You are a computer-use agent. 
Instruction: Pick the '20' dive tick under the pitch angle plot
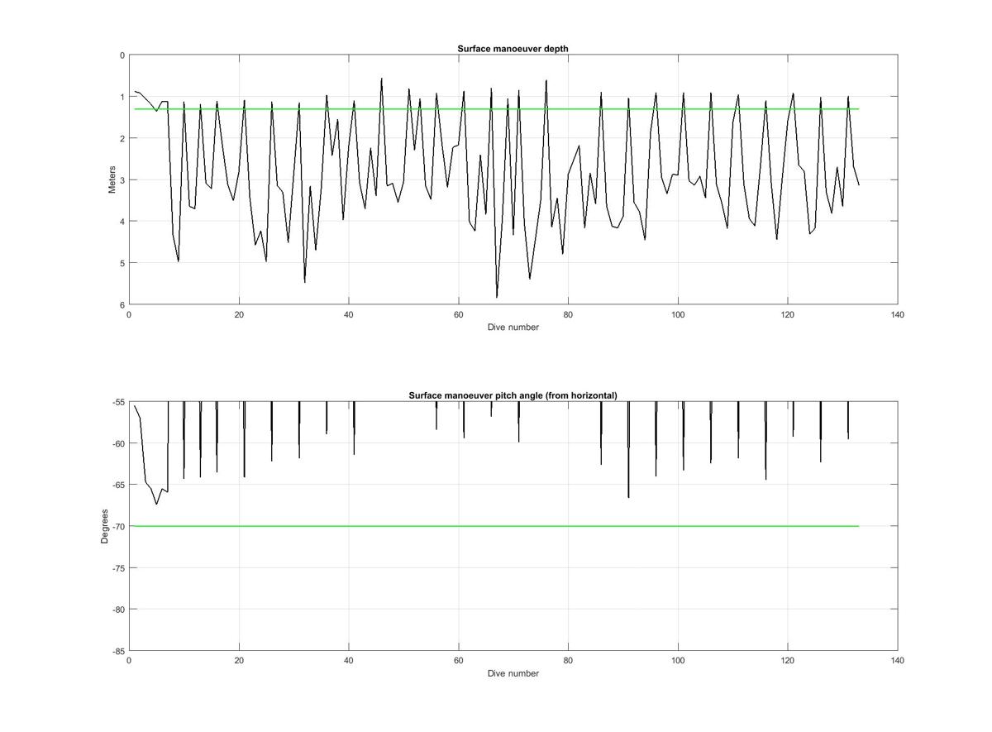(x=239, y=661)
